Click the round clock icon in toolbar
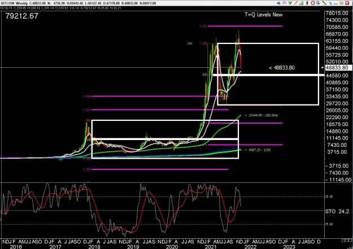This screenshot has height=249, width=353. (313, 3)
